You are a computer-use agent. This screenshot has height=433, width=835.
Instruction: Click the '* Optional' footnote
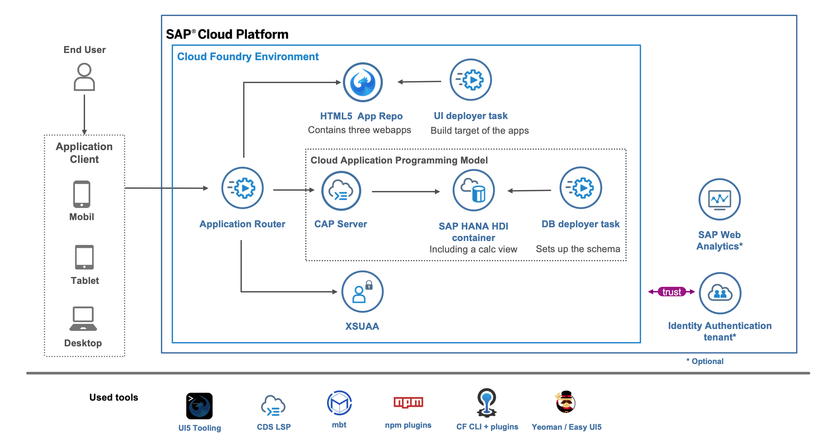point(705,361)
